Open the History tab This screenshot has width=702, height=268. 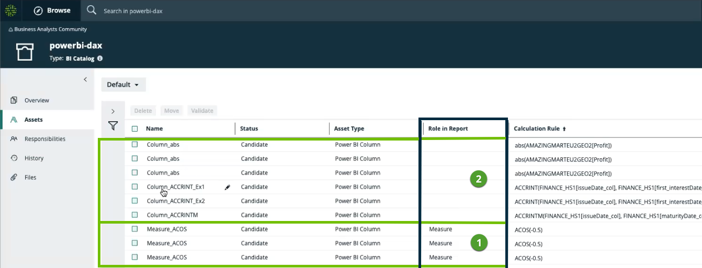pos(34,158)
